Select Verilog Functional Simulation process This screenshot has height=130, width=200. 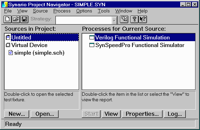[x=145, y=38]
